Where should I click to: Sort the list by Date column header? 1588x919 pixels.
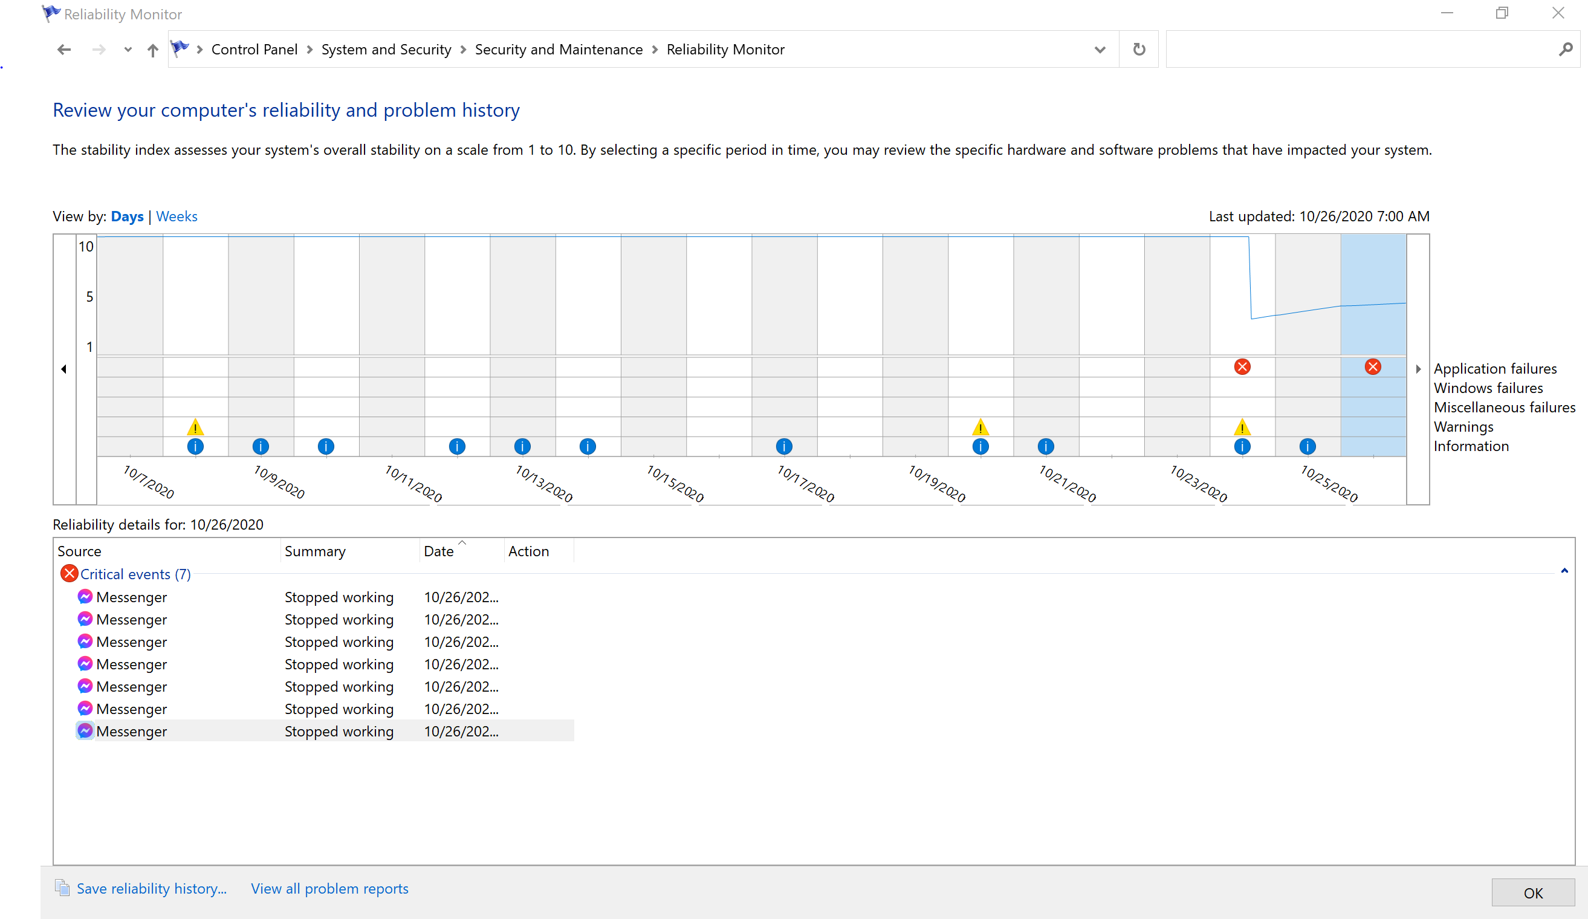coord(439,551)
